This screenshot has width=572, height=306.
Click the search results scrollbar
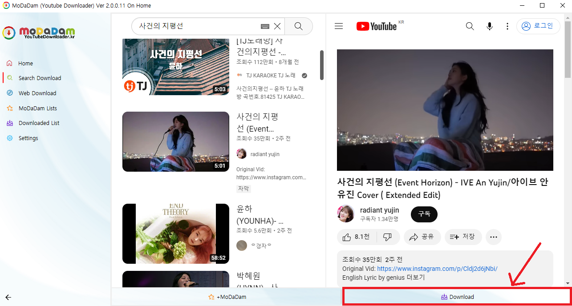click(322, 65)
